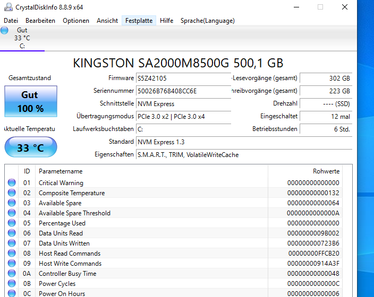Click the status orb for Host Read Commands
The width and height of the screenshot is (374, 297).
pyautogui.click(x=12, y=253)
